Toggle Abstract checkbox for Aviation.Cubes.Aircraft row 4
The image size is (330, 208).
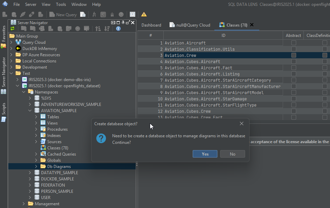[294, 61]
